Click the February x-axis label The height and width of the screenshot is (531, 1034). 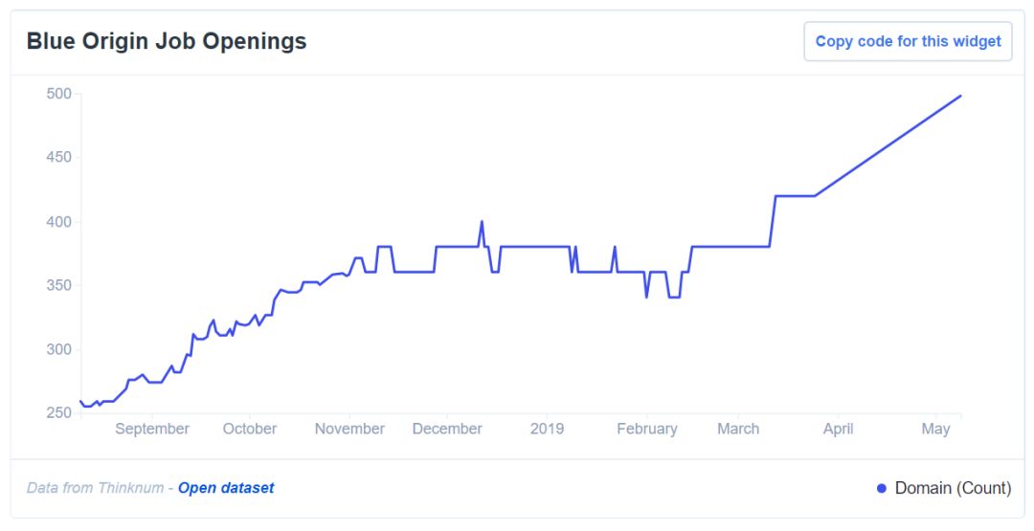click(x=647, y=429)
